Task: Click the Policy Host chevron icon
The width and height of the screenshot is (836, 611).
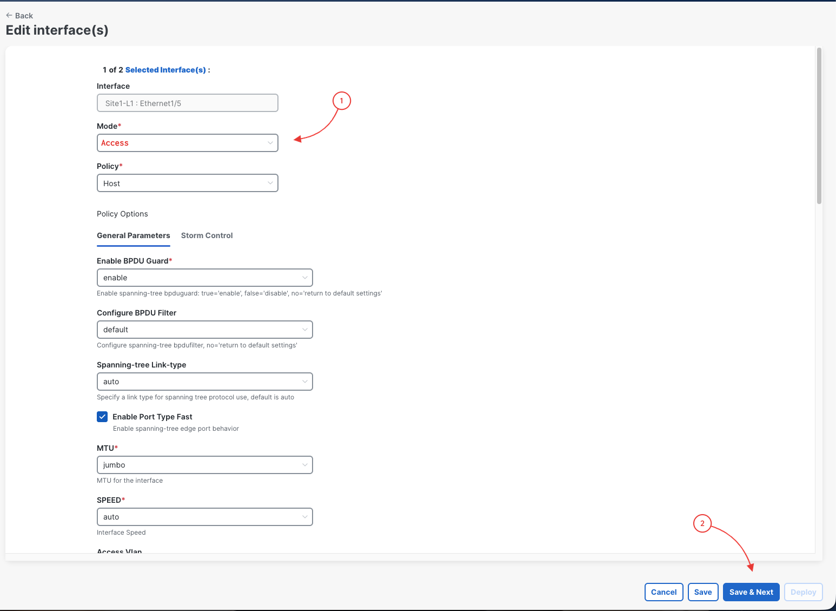Action: click(x=270, y=183)
